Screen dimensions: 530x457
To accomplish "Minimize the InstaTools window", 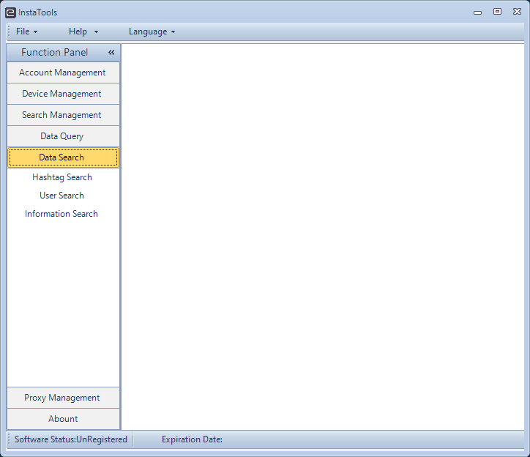I will [477, 12].
